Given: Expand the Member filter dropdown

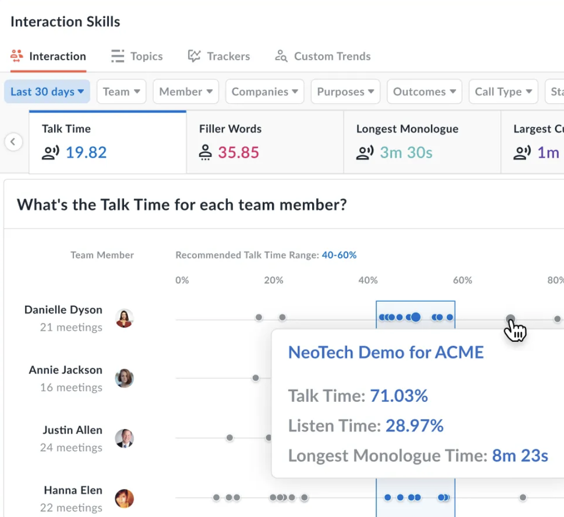Looking at the screenshot, I should click(186, 91).
